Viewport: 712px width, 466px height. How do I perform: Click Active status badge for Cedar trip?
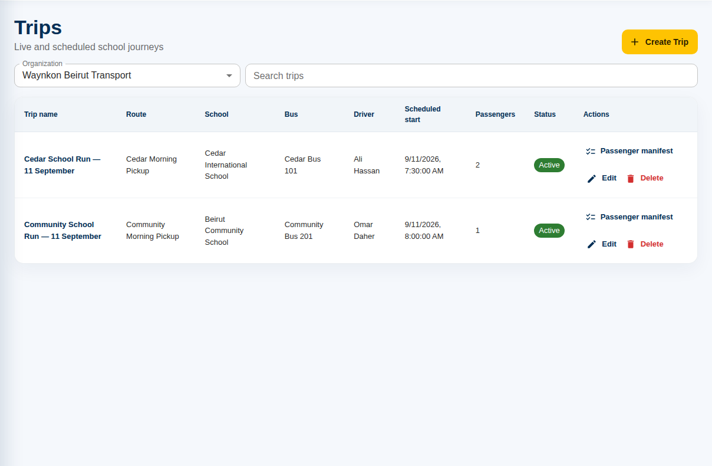[x=549, y=165]
